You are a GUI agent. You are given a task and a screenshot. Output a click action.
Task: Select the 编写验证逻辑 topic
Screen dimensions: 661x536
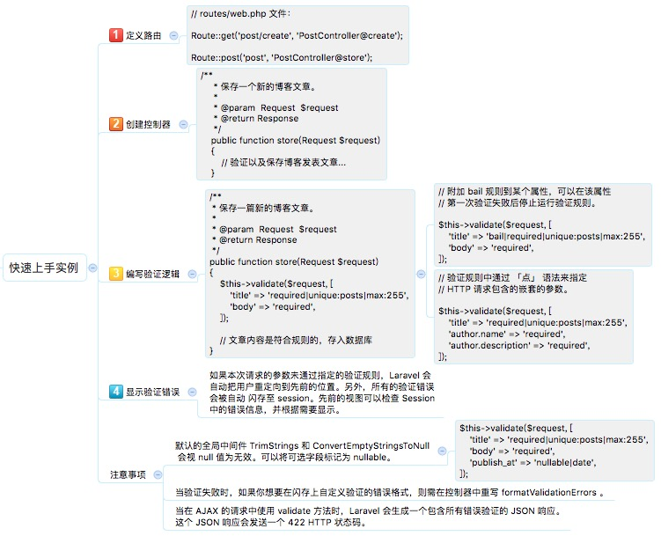pos(152,274)
